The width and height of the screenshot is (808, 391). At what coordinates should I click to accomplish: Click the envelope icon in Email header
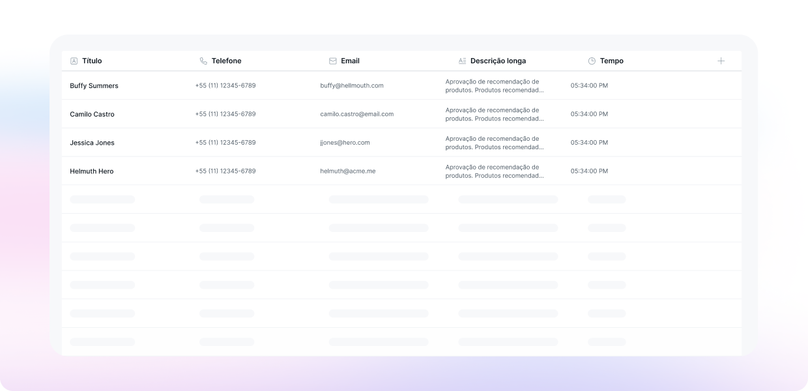click(333, 61)
